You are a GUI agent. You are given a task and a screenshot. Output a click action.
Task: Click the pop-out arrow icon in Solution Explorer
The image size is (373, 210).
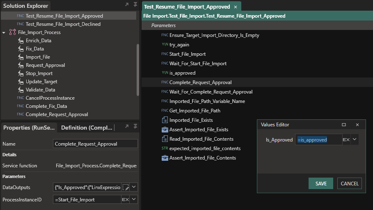click(x=127, y=5)
